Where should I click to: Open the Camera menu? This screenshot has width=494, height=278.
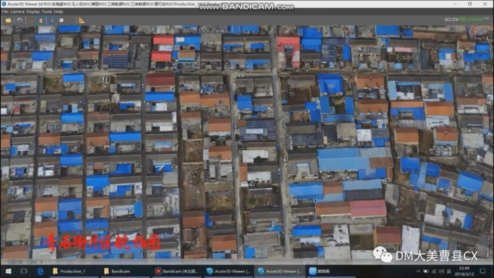(17, 12)
